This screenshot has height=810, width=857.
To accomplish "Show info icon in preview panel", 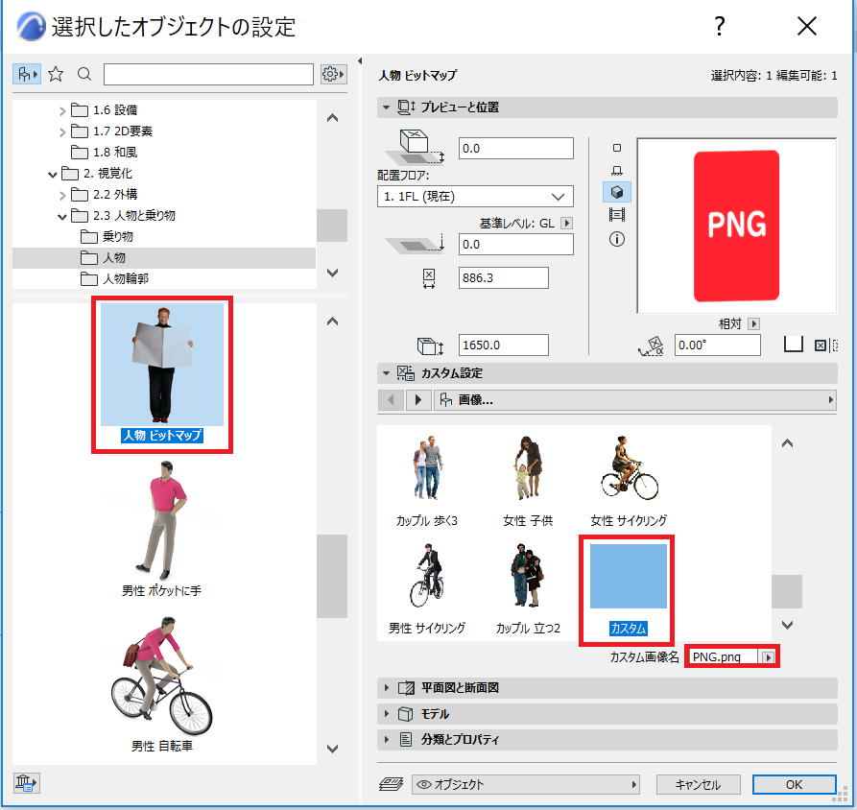I will [x=617, y=239].
